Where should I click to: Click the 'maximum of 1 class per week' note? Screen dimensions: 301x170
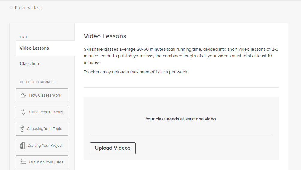136,72
